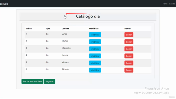Click index 2 in the table
The image size is (176, 99).
point(26,41)
